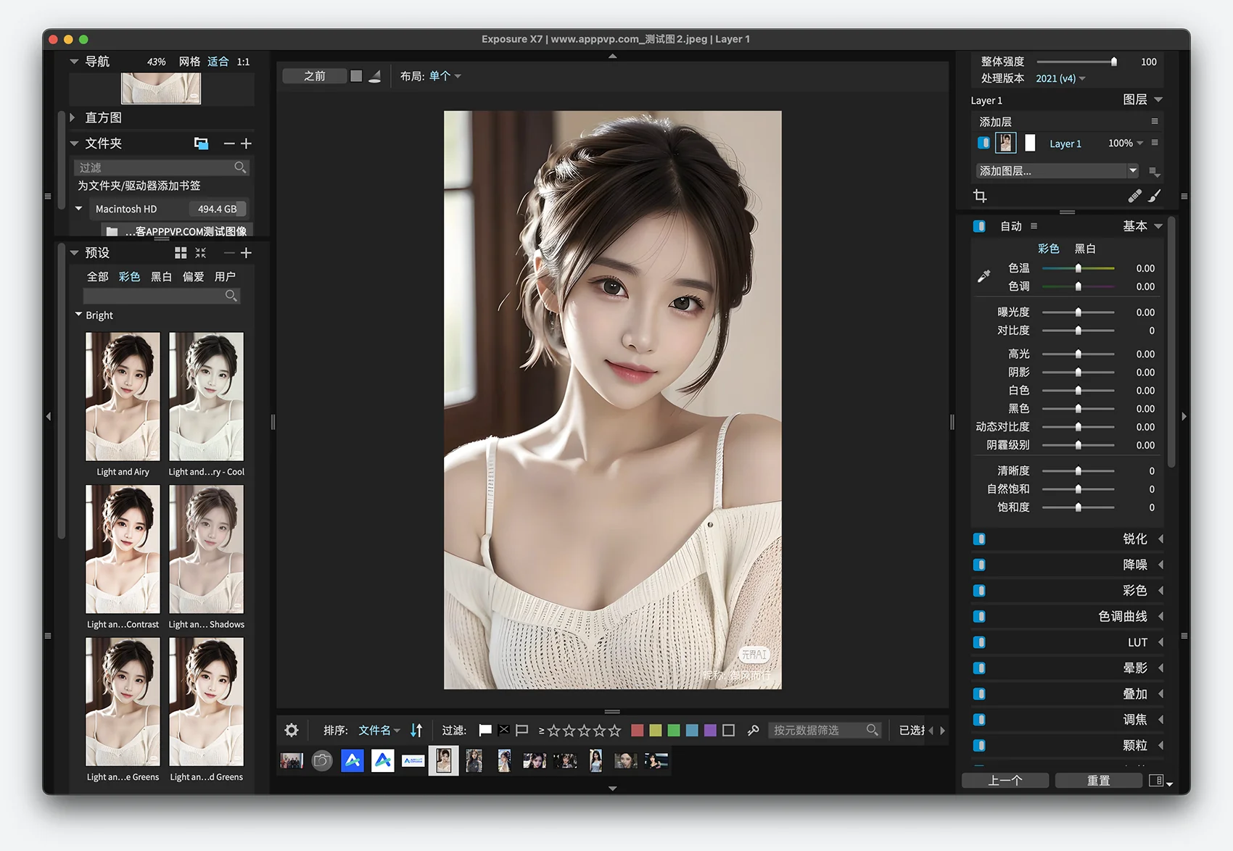Open 处理版本 2021 (v4) dropdown
The image size is (1233, 851).
[x=1060, y=78]
